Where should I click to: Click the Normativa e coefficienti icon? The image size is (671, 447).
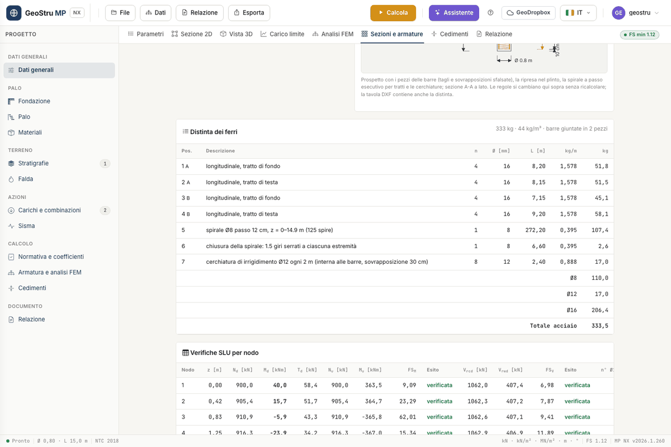[11, 257]
